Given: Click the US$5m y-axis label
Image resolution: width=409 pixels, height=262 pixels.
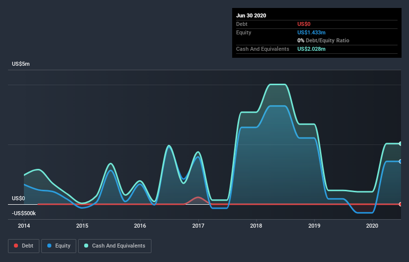Looking at the screenshot, I should [21, 64].
